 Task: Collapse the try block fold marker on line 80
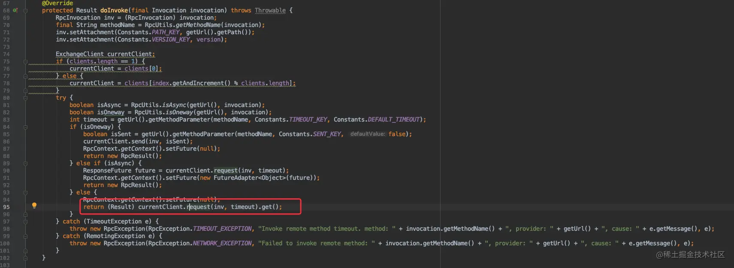click(25, 98)
